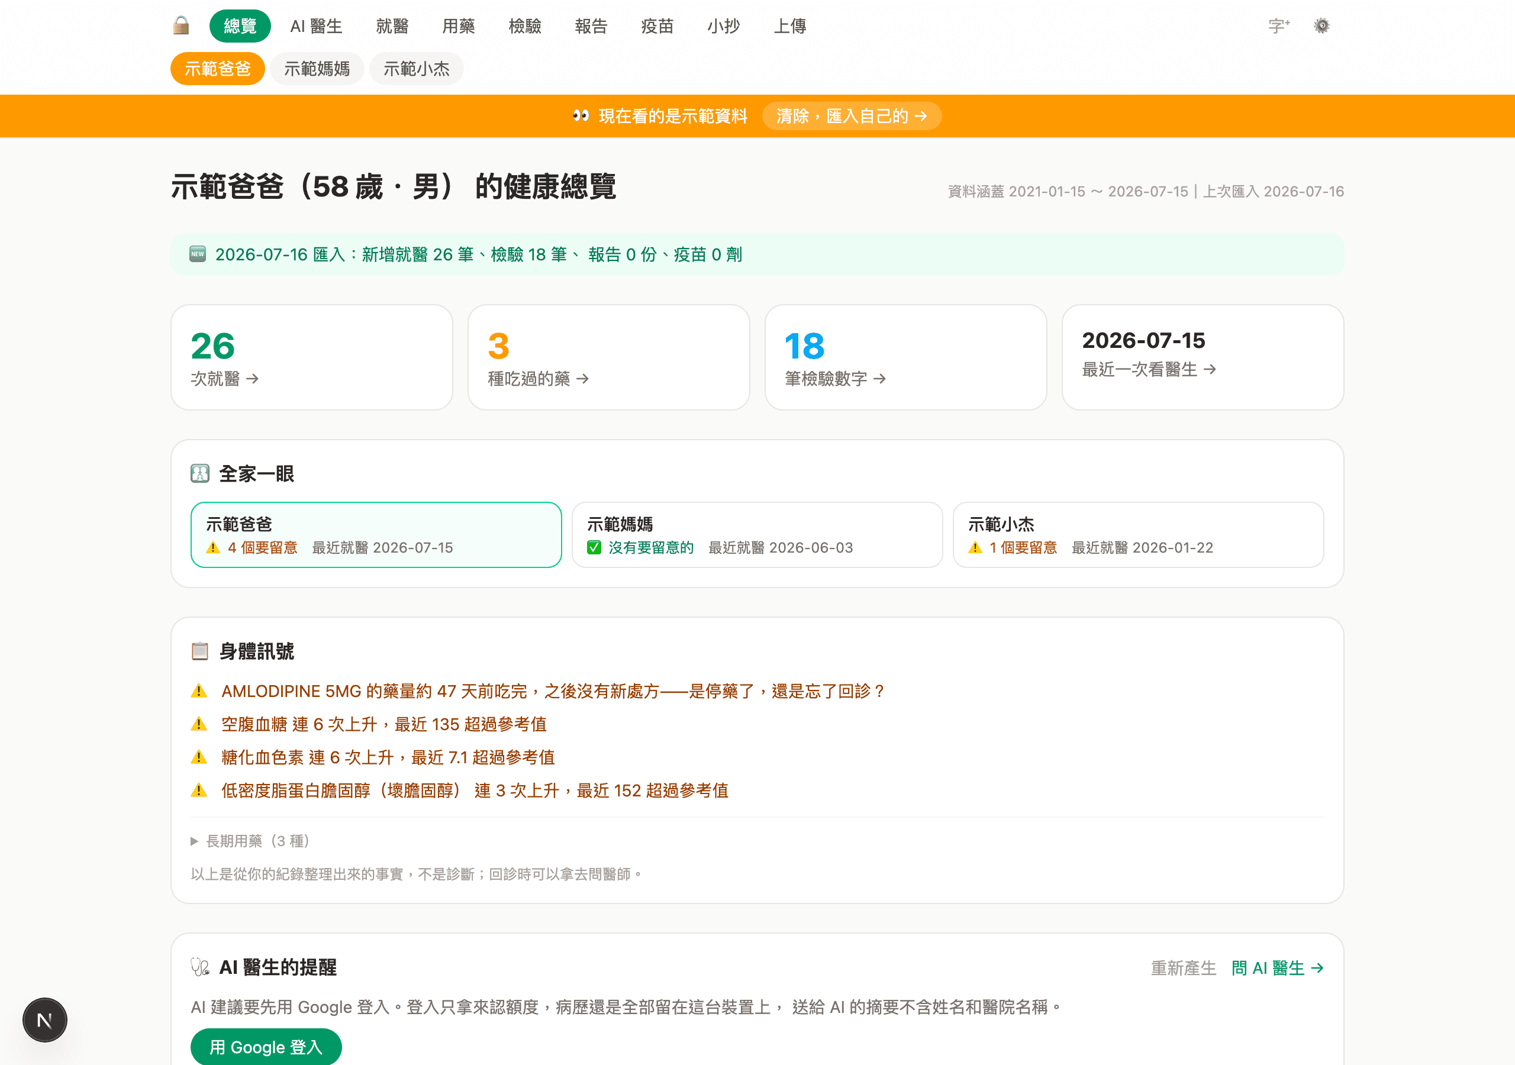This screenshot has height=1065, width=1515.
Task: Click the Next.js N badge icon
Action: tap(45, 1020)
